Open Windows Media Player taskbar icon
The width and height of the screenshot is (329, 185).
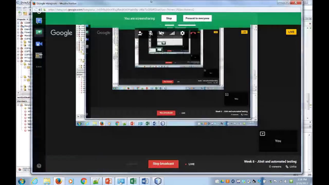pyautogui.click(x=71, y=181)
